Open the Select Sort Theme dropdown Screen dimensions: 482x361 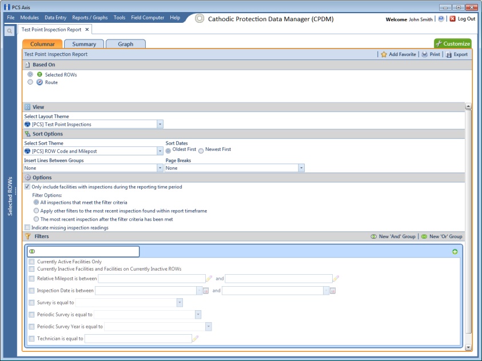(x=160, y=151)
